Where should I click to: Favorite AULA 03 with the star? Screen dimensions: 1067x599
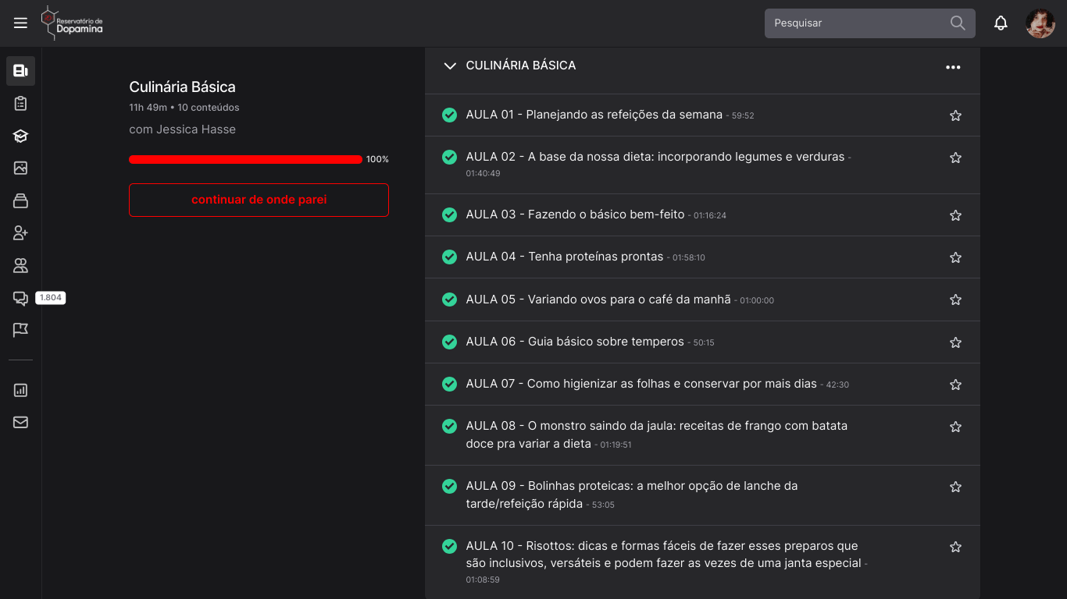point(955,215)
